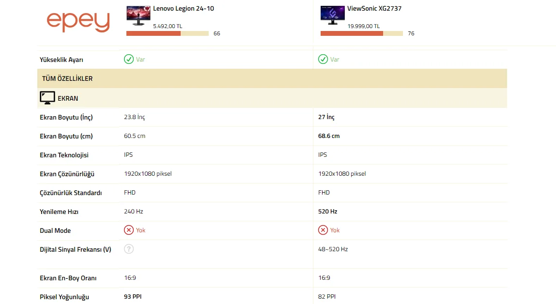Screen dimensions: 556x304
Task: Open the ViewSonic XG2737 title link
Action: click(374, 9)
